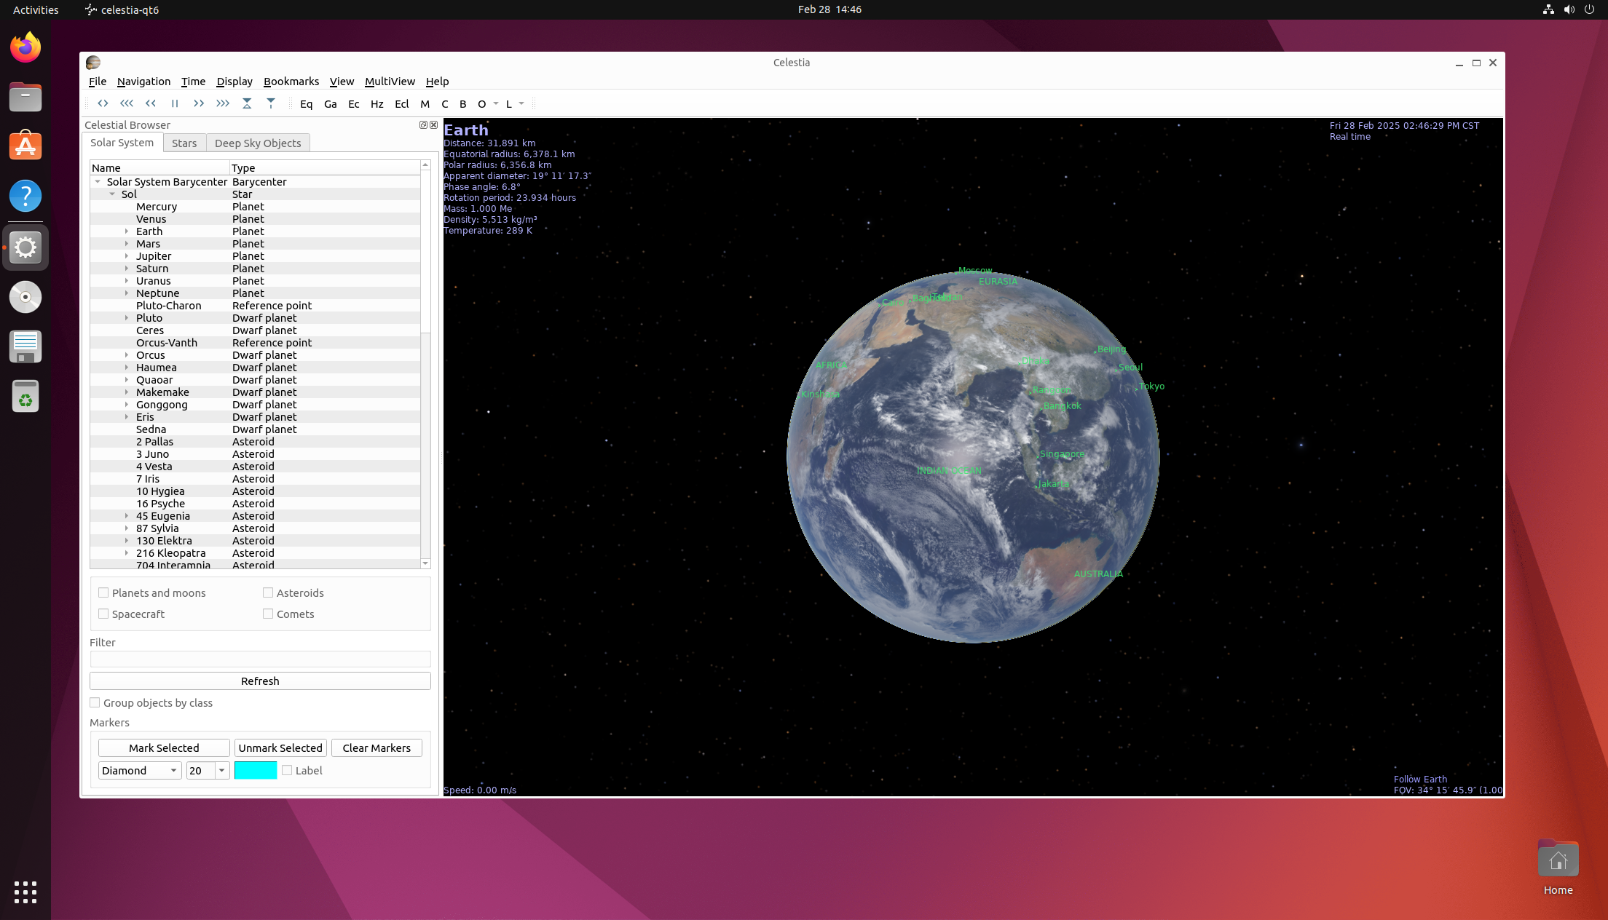The height and width of the screenshot is (920, 1608).
Task: Click the reverse time toolbar icon
Action: [x=103, y=104]
